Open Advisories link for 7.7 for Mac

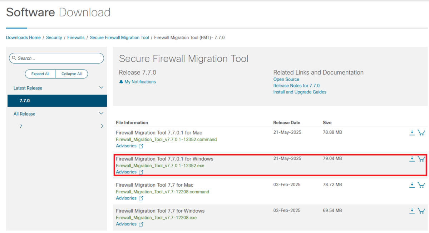126,198
